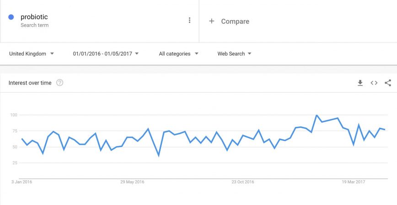397x205 pixels.
Task: Open the date range 01/01/2016 - 01/05/2017 dropdown
Action: (106, 53)
